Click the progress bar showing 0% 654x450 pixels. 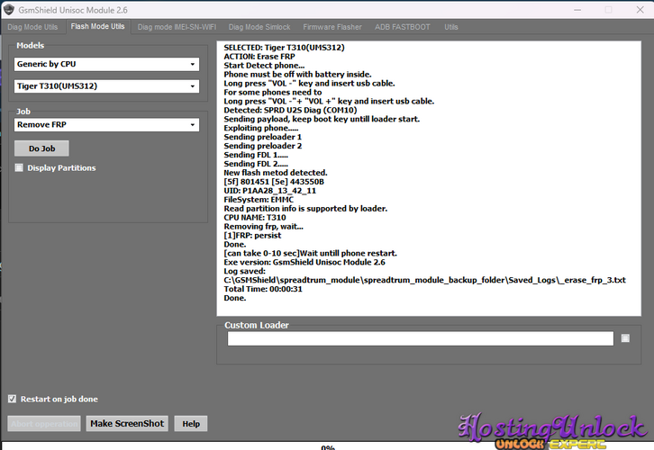coord(327,445)
